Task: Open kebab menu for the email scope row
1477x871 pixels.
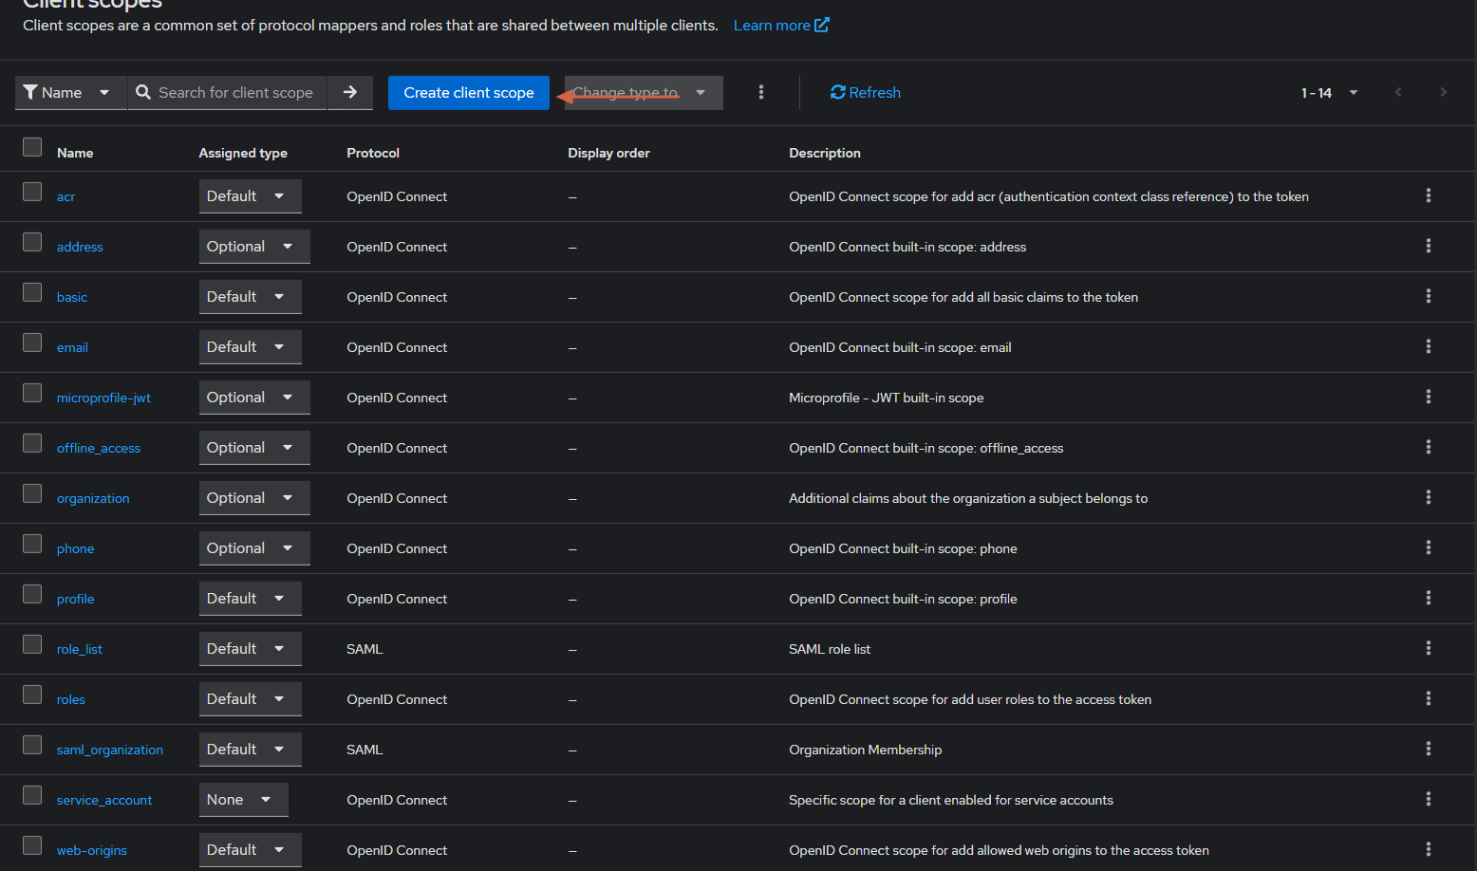Action: coord(1428,346)
